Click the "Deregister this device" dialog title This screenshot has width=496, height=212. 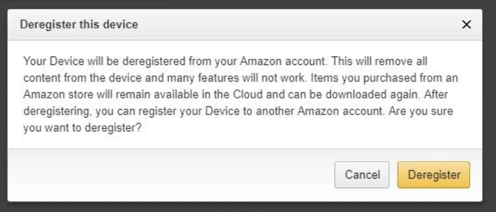click(79, 24)
